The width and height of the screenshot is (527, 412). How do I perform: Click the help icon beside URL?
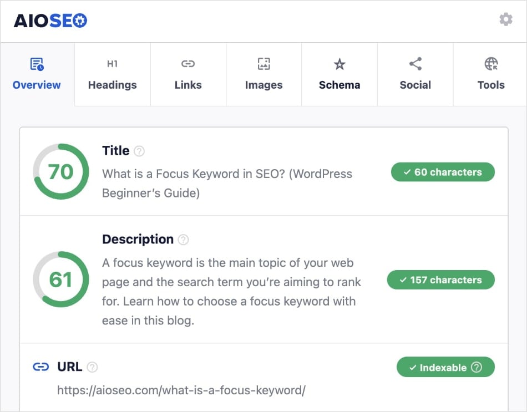[93, 367]
